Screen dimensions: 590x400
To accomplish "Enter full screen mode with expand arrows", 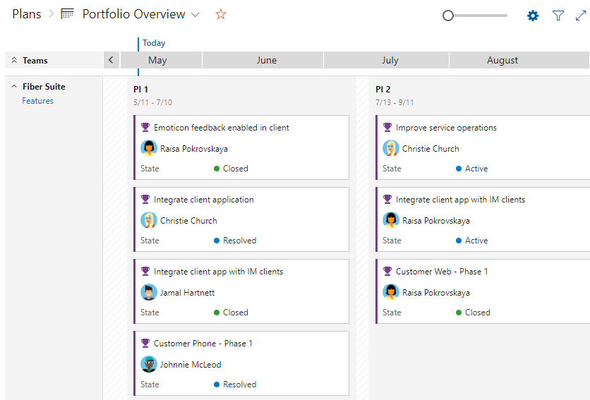I will coord(581,16).
